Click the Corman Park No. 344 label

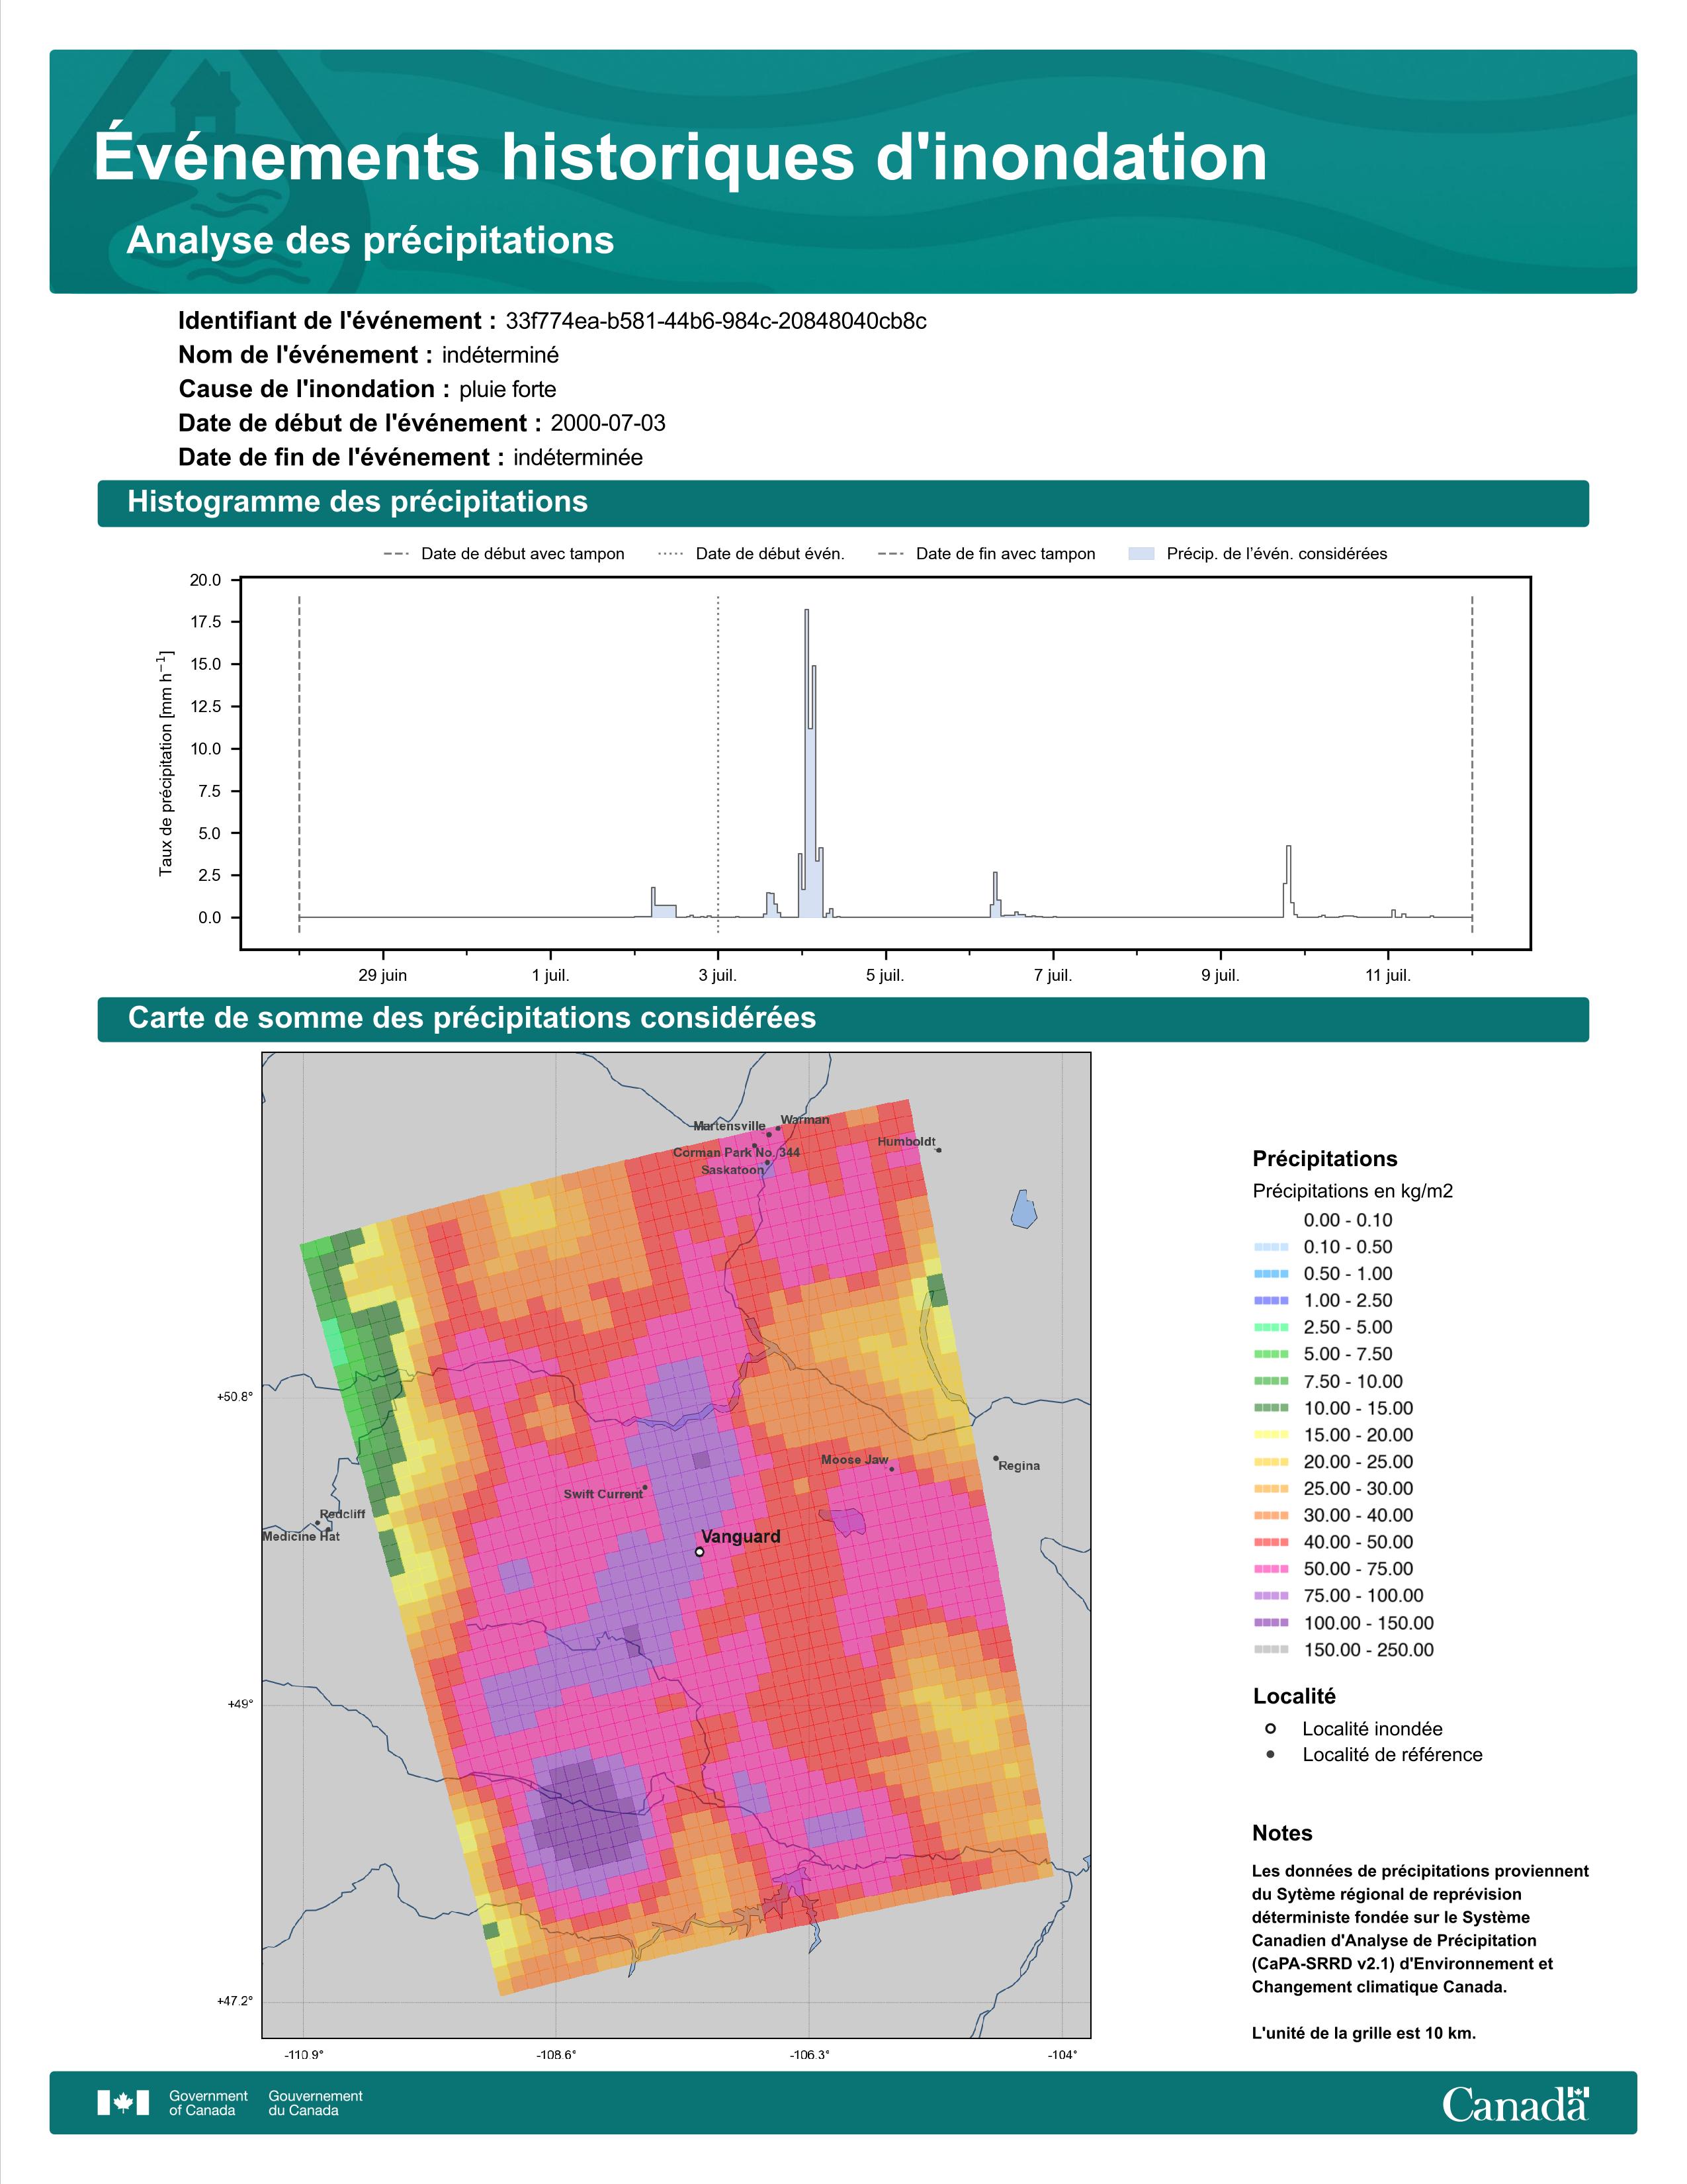click(x=736, y=1153)
